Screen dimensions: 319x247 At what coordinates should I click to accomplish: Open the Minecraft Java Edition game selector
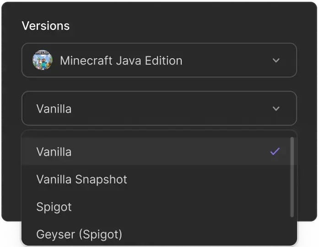tap(159, 60)
